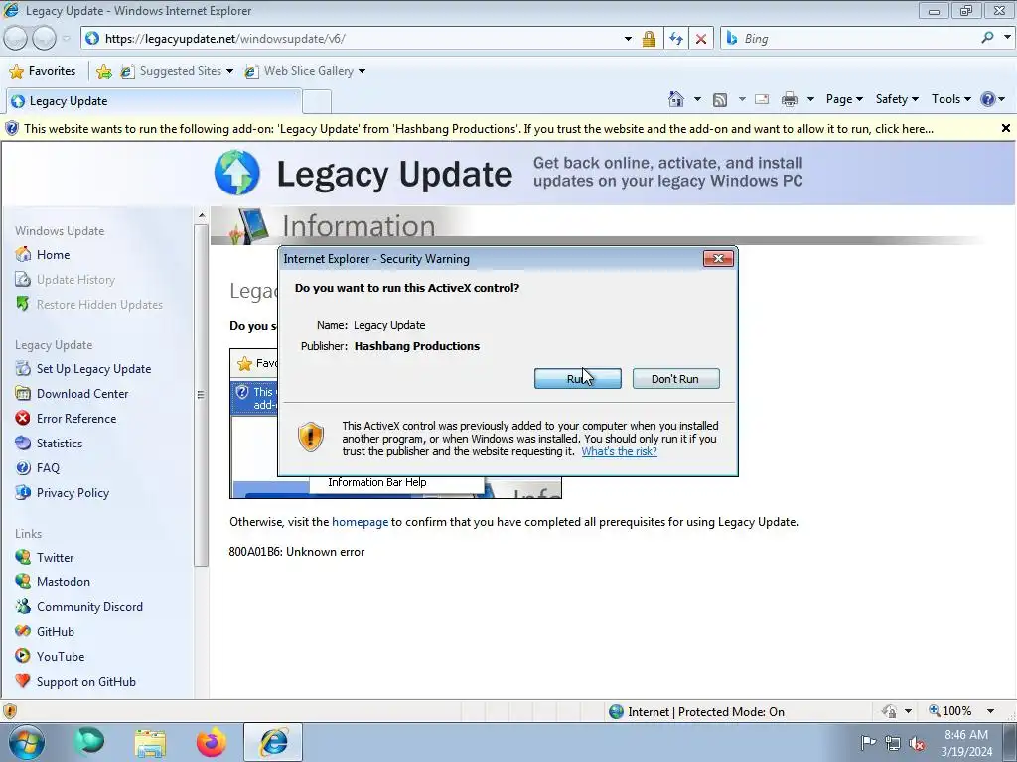1017x762 pixels.
Task: Open the Home button dropdown arrow
Action: tap(697, 99)
